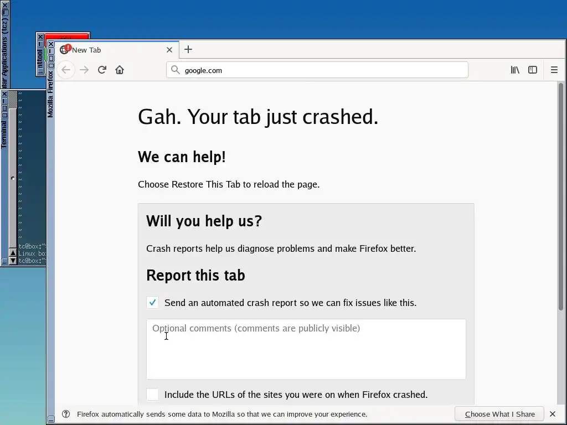Screen dimensions: 567x425
Task: Click the Terminal window scroll up arrow
Action: (x=13, y=253)
